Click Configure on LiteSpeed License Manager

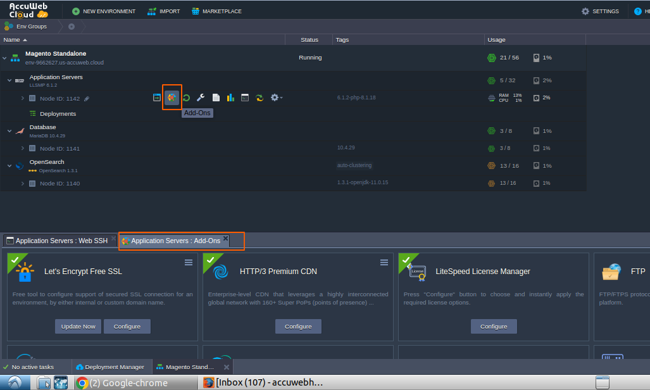(494, 326)
